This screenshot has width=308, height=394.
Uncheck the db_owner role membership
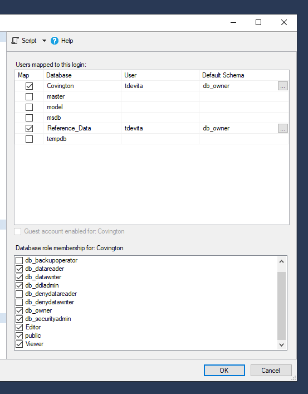(x=19, y=310)
